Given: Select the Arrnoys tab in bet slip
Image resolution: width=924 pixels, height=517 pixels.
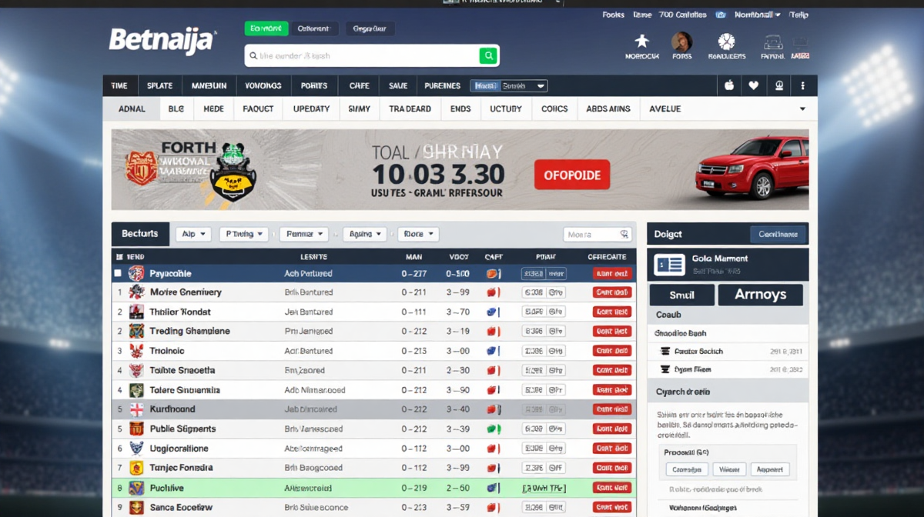Looking at the screenshot, I should [761, 295].
